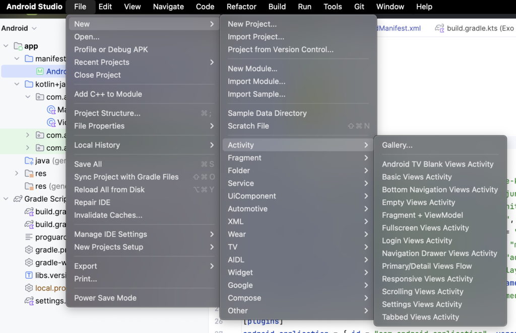Collapse the manifests folder node

17,58
